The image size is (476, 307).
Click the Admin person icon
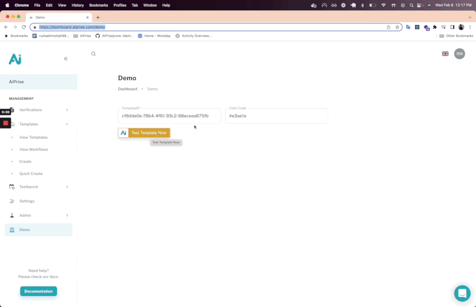[12, 215]
